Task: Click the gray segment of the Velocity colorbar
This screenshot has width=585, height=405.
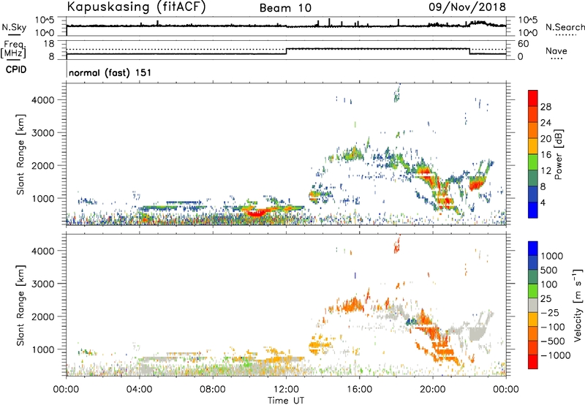Action: (x=533, y=306)
